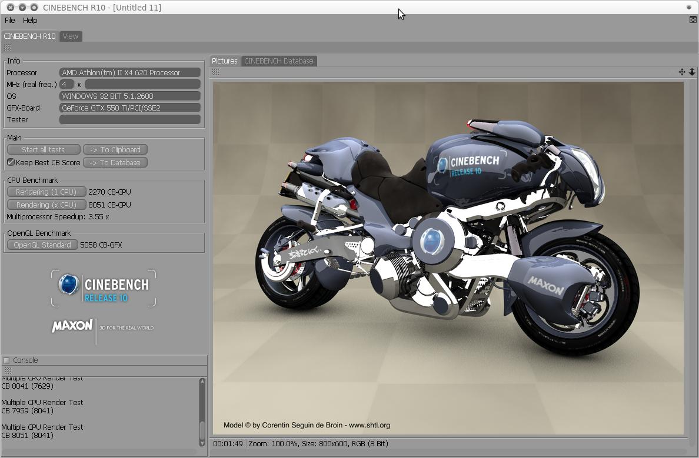This screenshot has height=458, width=699.
Task: Run Rendering (1 CPU) benchmark
Action: tap(46, 192)
